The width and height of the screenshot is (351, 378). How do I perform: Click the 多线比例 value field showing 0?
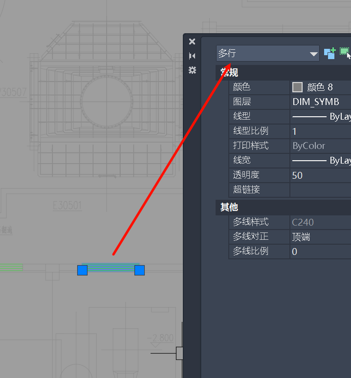click(x=320, y=252)
